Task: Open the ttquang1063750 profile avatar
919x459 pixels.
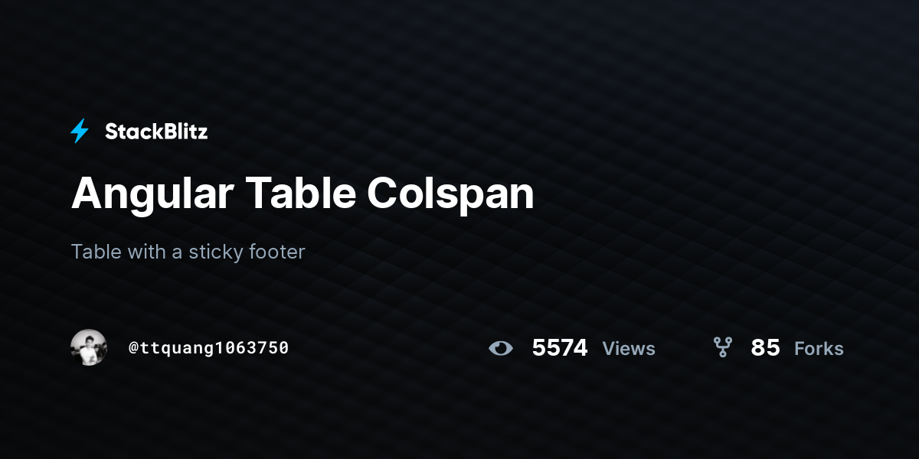Action: point(89,348)
